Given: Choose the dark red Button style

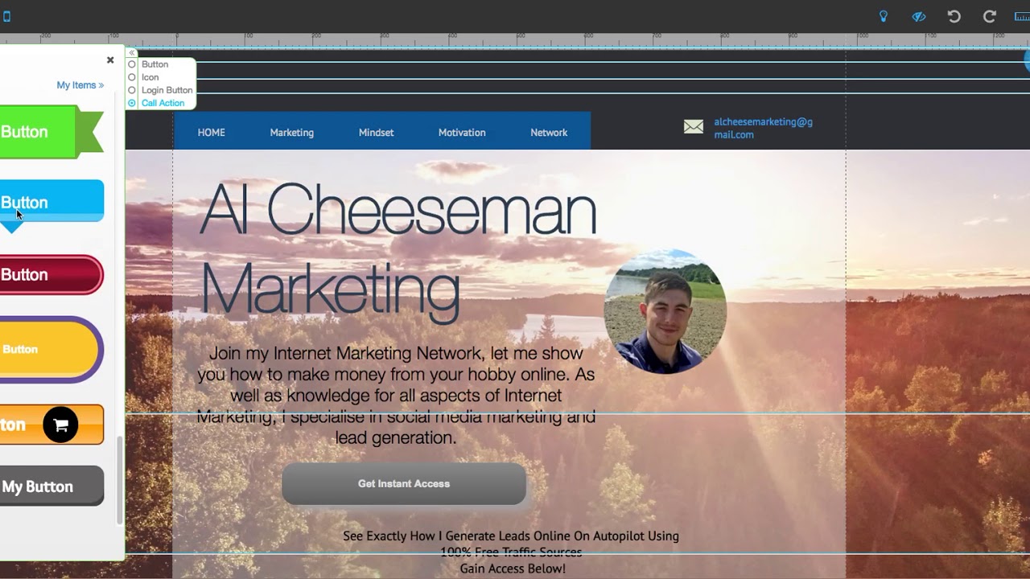Looking at the screenshot, I should tap(51, 275).
